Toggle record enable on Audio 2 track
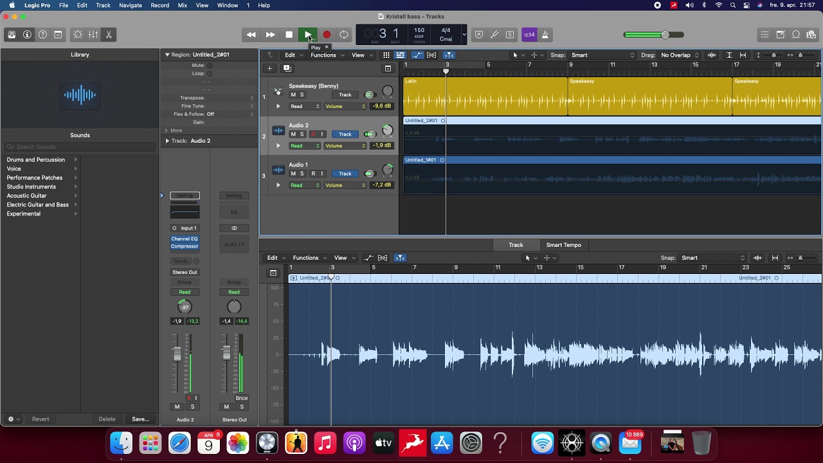Screen dimensions: 823x463 (314, 134)
